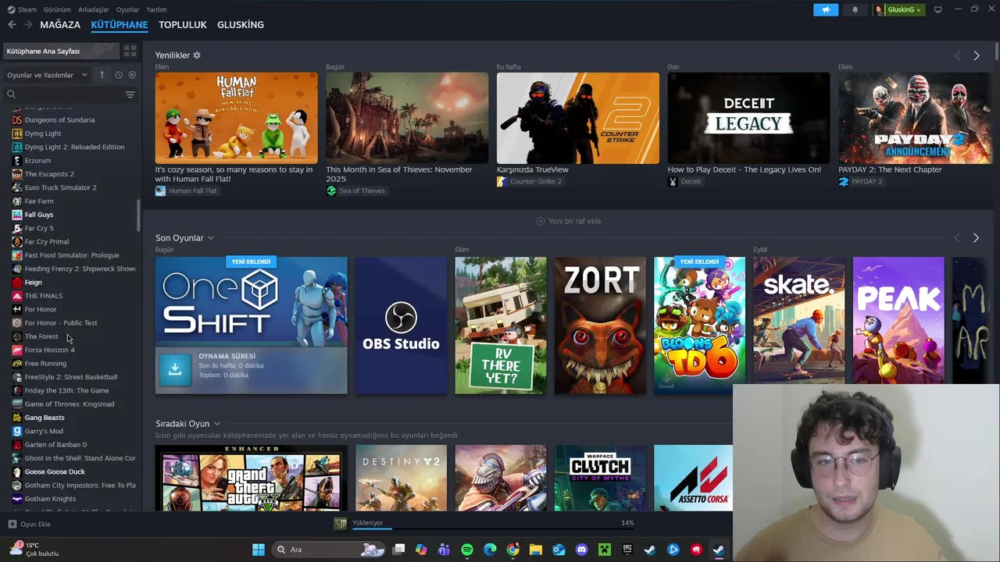Click Kütüphane Ana Sayfası button

pos(61,51)
